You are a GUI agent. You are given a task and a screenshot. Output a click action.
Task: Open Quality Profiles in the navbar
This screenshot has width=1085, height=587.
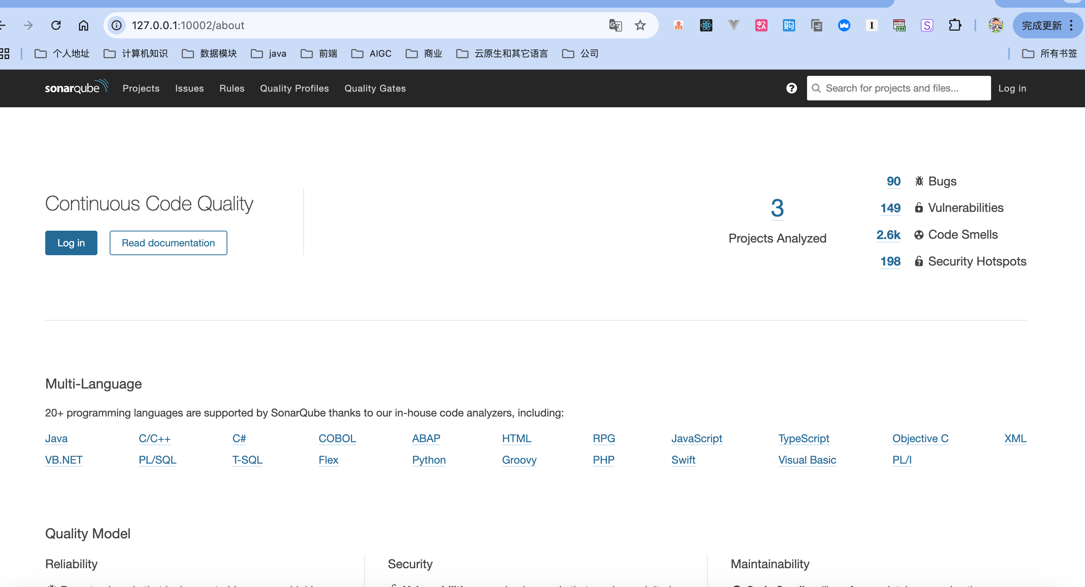coord(294,88)
